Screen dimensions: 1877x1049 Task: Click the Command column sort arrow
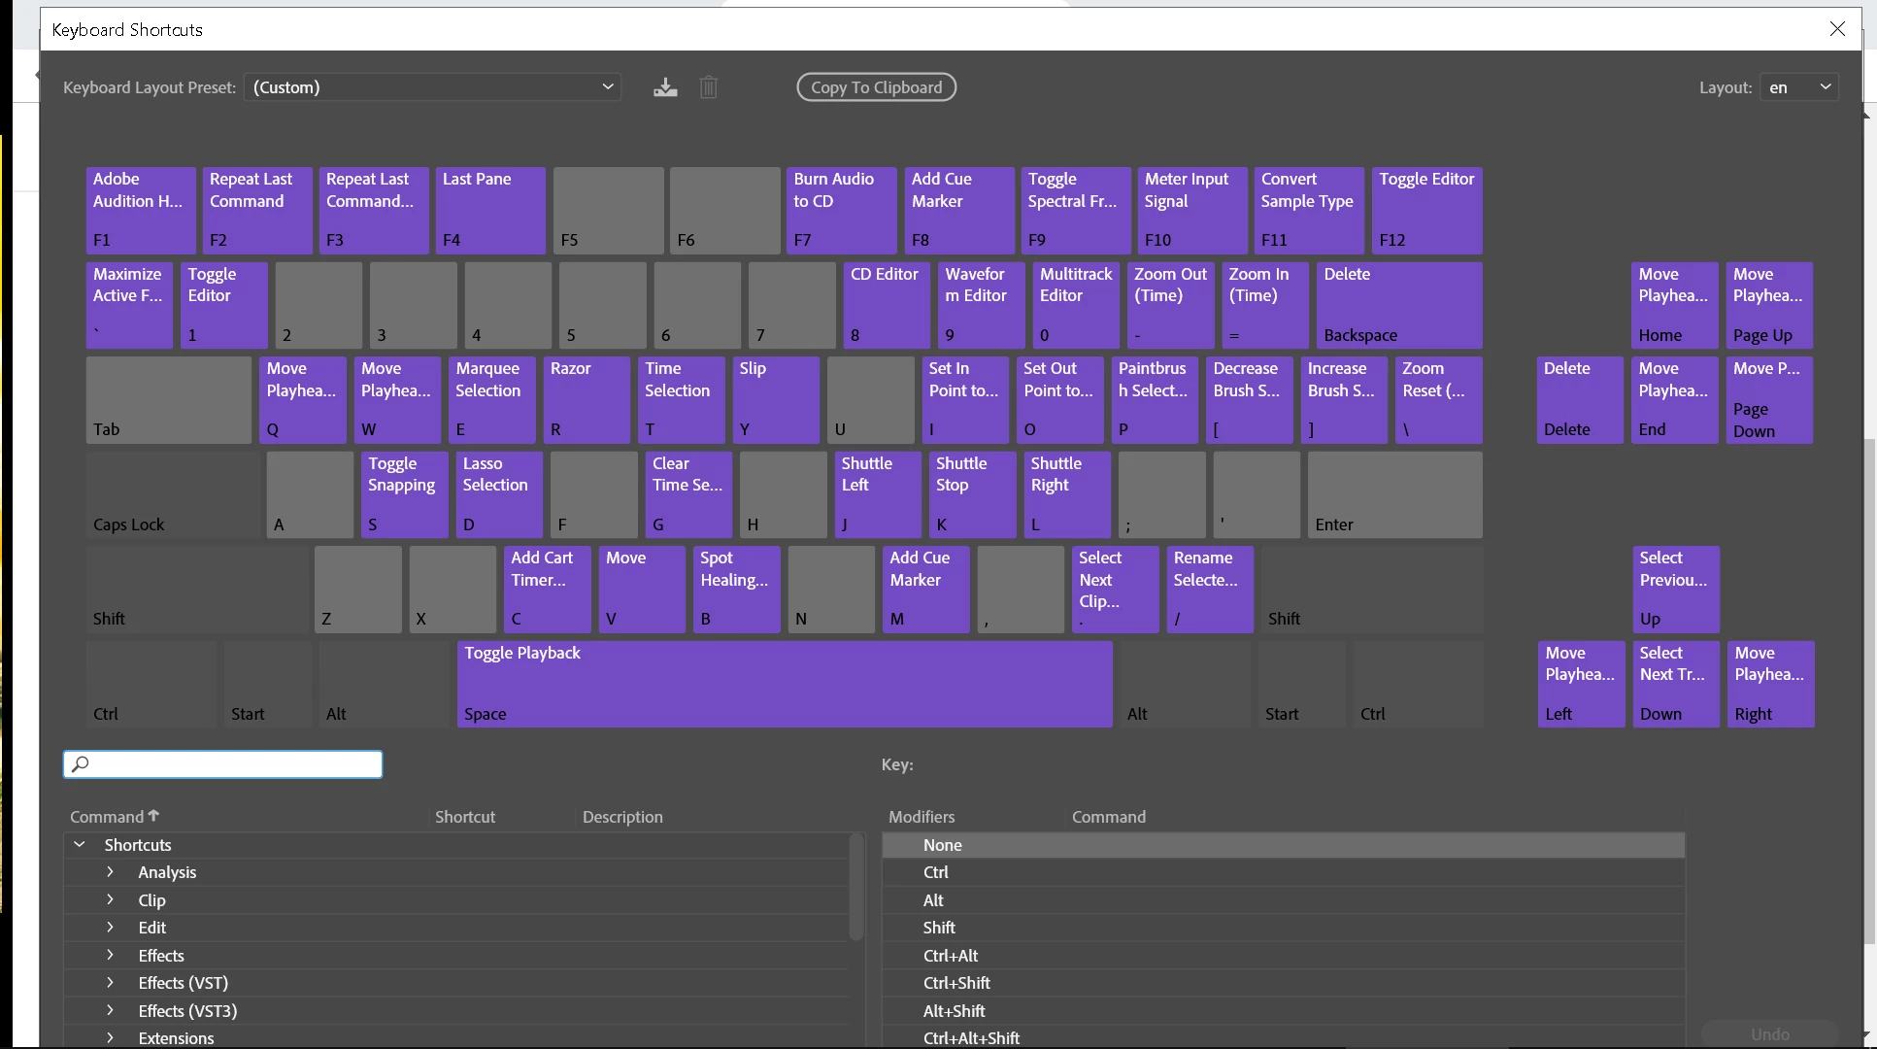(x=153, y=816)
